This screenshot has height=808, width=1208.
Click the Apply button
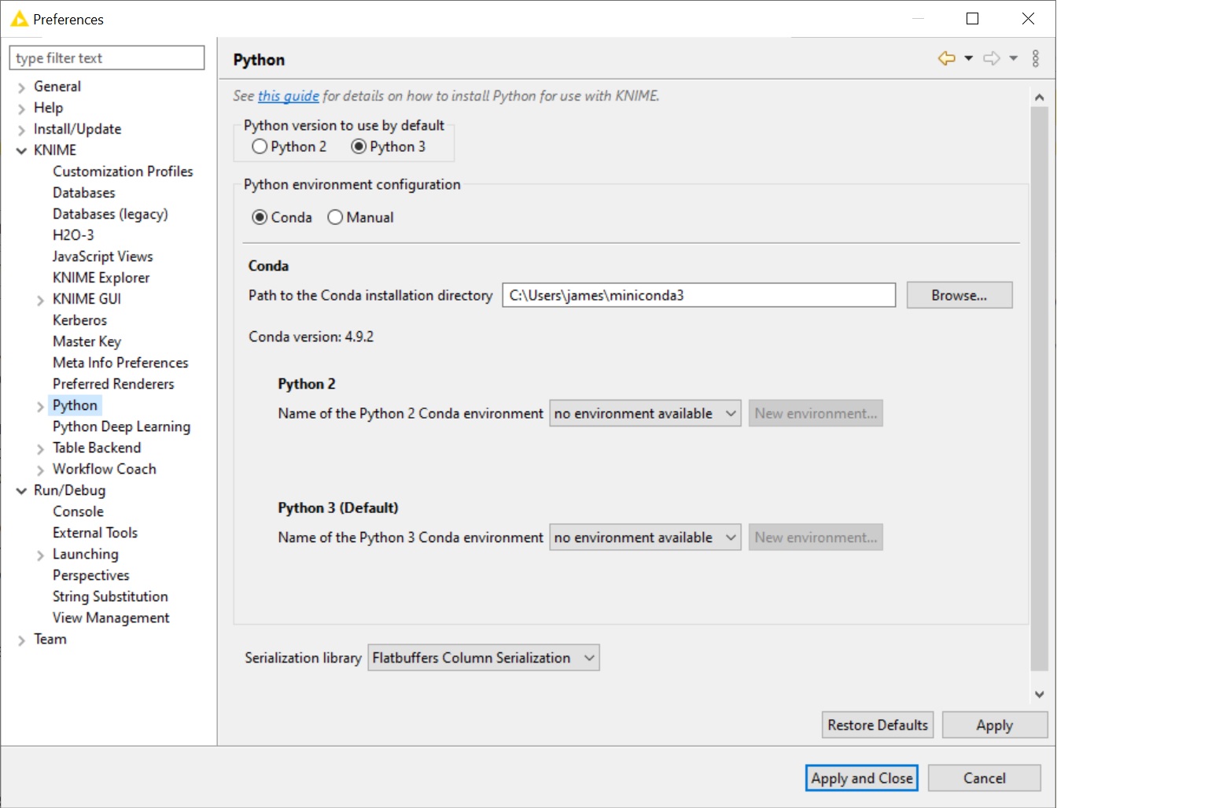(995, 725)
